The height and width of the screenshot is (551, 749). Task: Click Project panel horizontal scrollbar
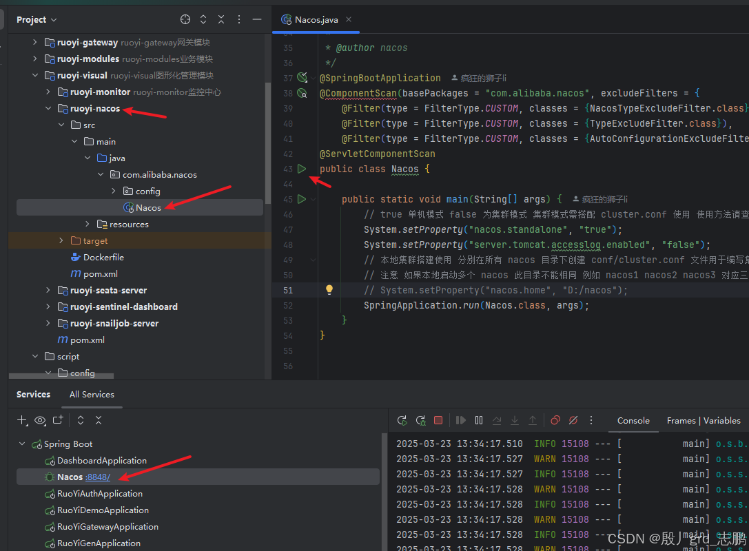(61, 376)
